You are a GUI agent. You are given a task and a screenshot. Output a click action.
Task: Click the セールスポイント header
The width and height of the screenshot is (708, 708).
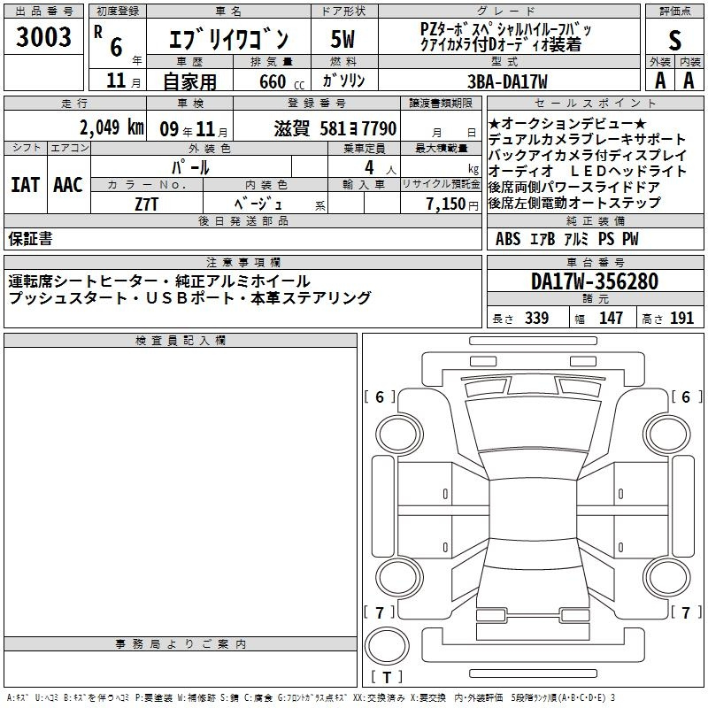pyautogui.click(x=595, y=104)
